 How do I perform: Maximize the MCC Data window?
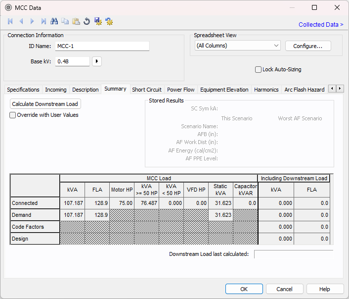314,7
